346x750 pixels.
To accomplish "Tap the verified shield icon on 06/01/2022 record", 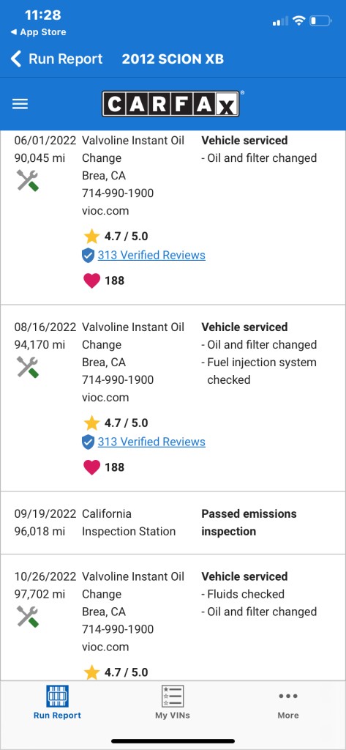I will pyautogui.click(x=88, y=256).
